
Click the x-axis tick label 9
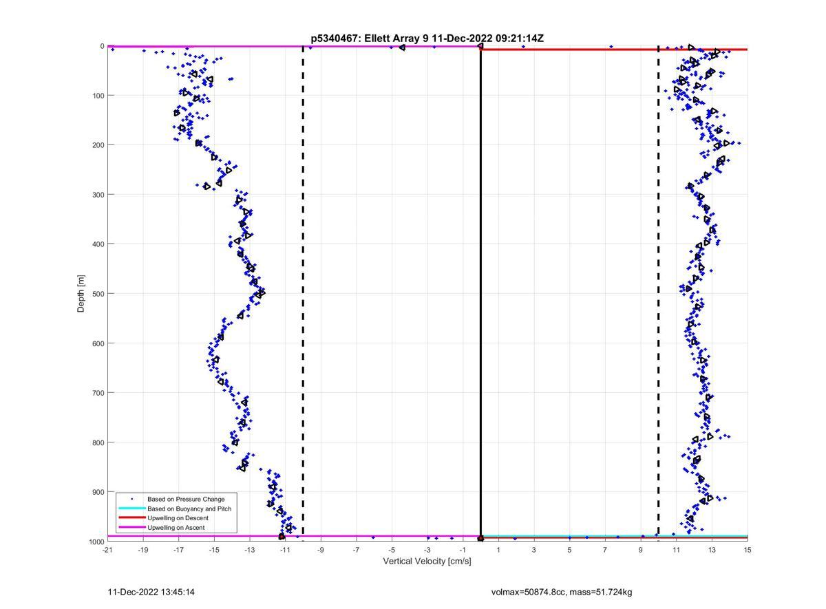[641, 550]
